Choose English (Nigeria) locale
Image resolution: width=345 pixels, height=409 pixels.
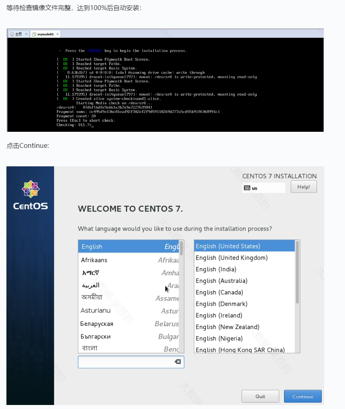click(244, 338)
